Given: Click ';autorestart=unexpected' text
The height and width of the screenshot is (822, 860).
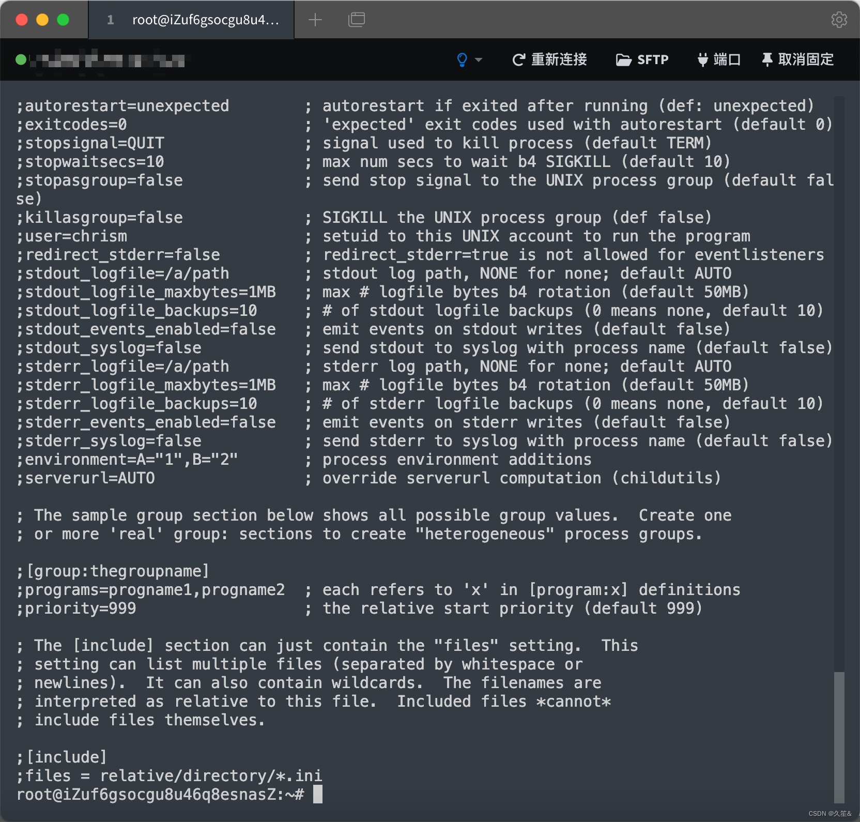Looking at the screenshot, I should [x=122, y=105].
